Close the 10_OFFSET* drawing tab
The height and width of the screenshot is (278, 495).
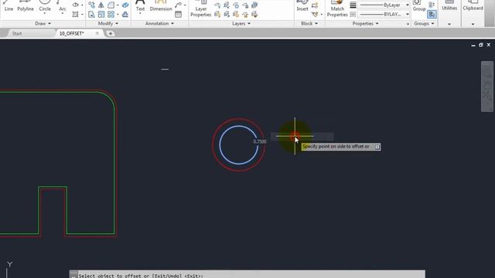point(97,33)
